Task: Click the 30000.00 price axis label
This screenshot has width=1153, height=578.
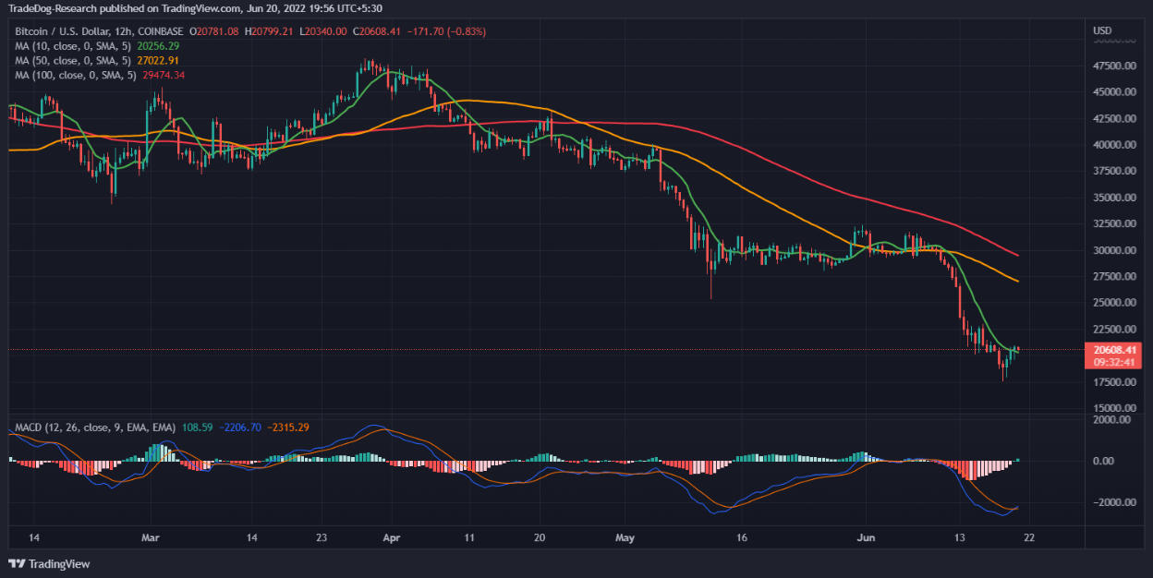Action: click(x=1113, y=250)
